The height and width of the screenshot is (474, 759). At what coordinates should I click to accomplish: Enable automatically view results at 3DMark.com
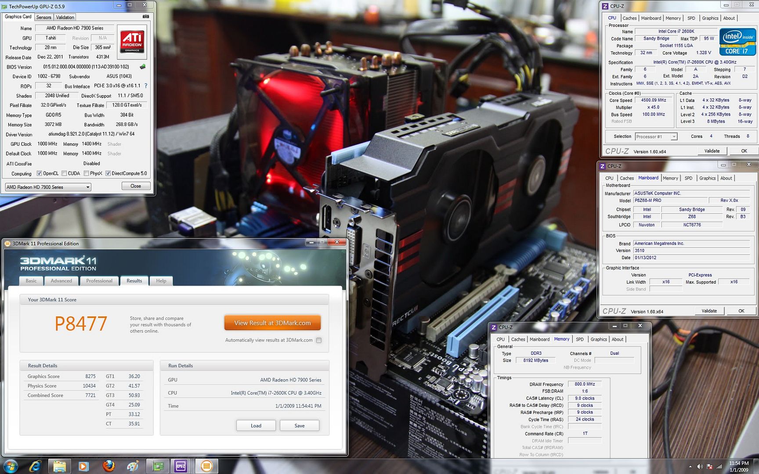click(319, 340)
